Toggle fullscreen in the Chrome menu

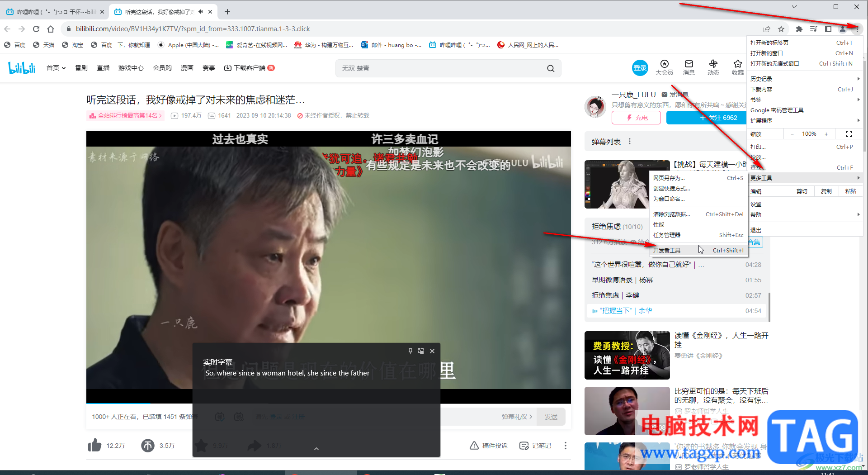(849, 134)
